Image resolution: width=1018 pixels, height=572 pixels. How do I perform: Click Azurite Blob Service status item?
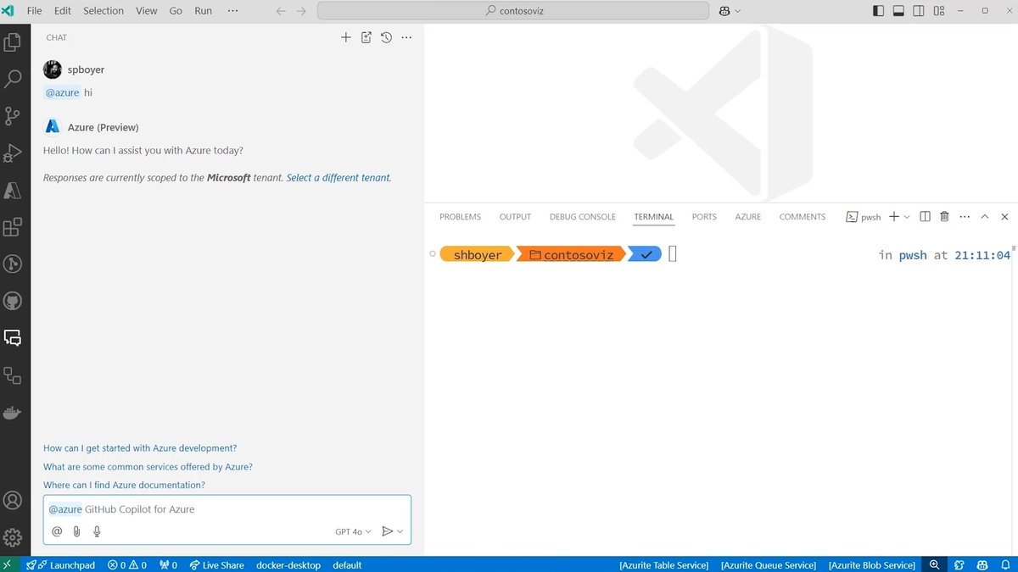tap(872, 564)
